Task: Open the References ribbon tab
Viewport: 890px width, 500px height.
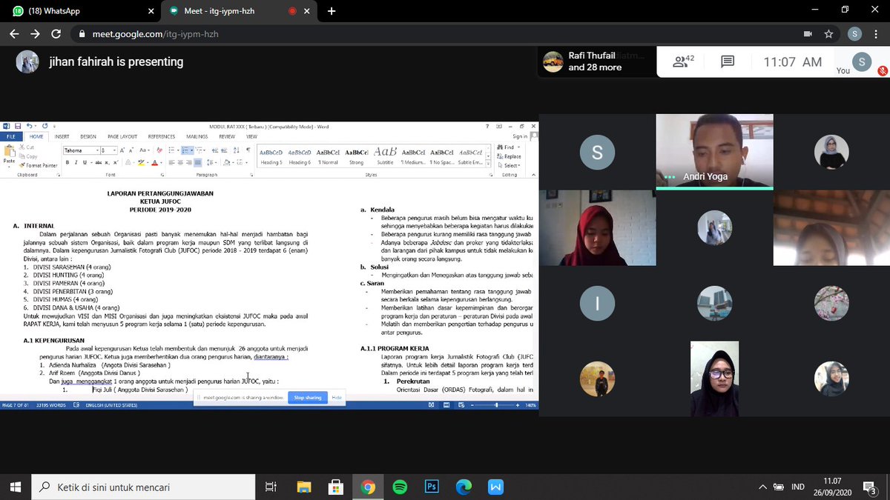Action: pyautogui.click(x=161, y=137)
